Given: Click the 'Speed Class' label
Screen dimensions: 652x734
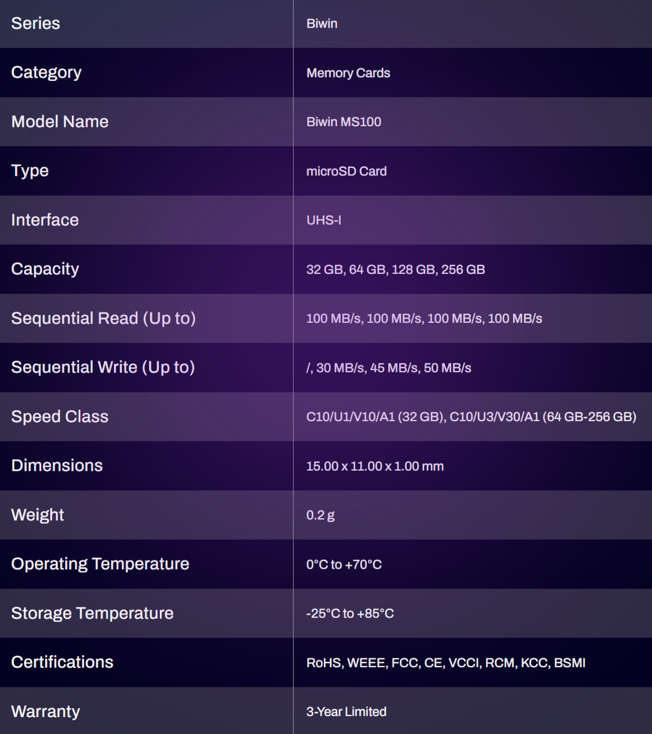Looking at the screenshot, I should pyautogui.click(x=60, y=417).
